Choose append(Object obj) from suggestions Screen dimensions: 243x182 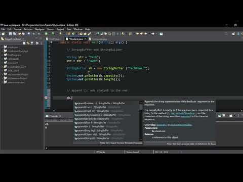click(x=106, y=134)
